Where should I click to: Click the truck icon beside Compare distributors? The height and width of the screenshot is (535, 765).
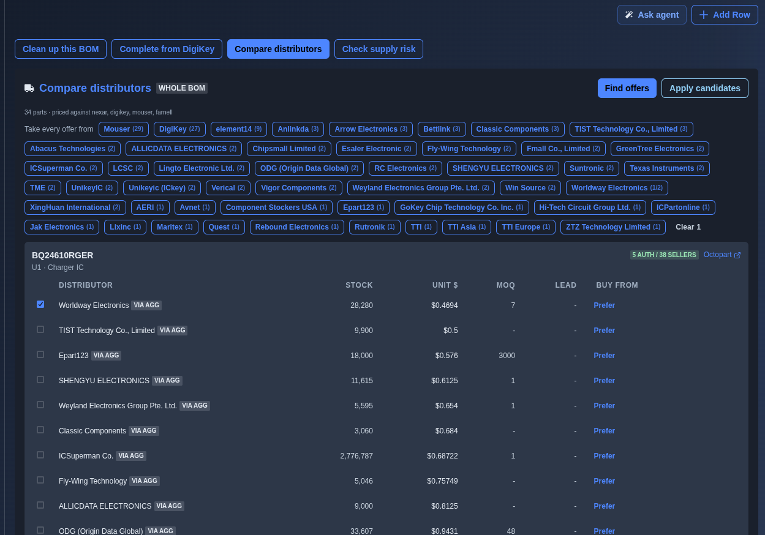point(29,88)
